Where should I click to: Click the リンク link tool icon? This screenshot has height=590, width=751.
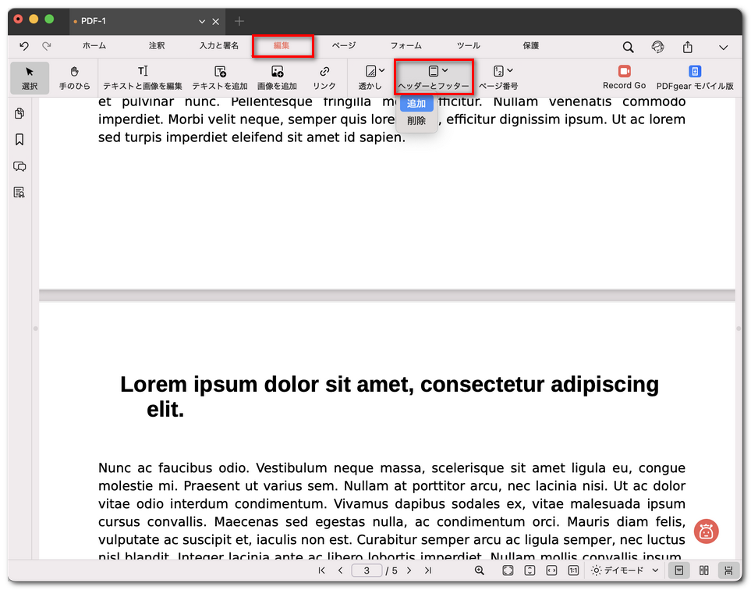324,72
